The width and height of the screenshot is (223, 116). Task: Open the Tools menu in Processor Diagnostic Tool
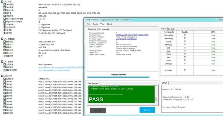[x=95, y=24]
